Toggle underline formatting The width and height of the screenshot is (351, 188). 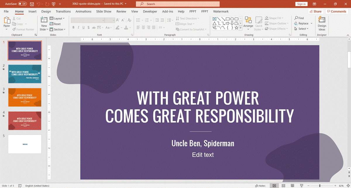click(83, 27)
